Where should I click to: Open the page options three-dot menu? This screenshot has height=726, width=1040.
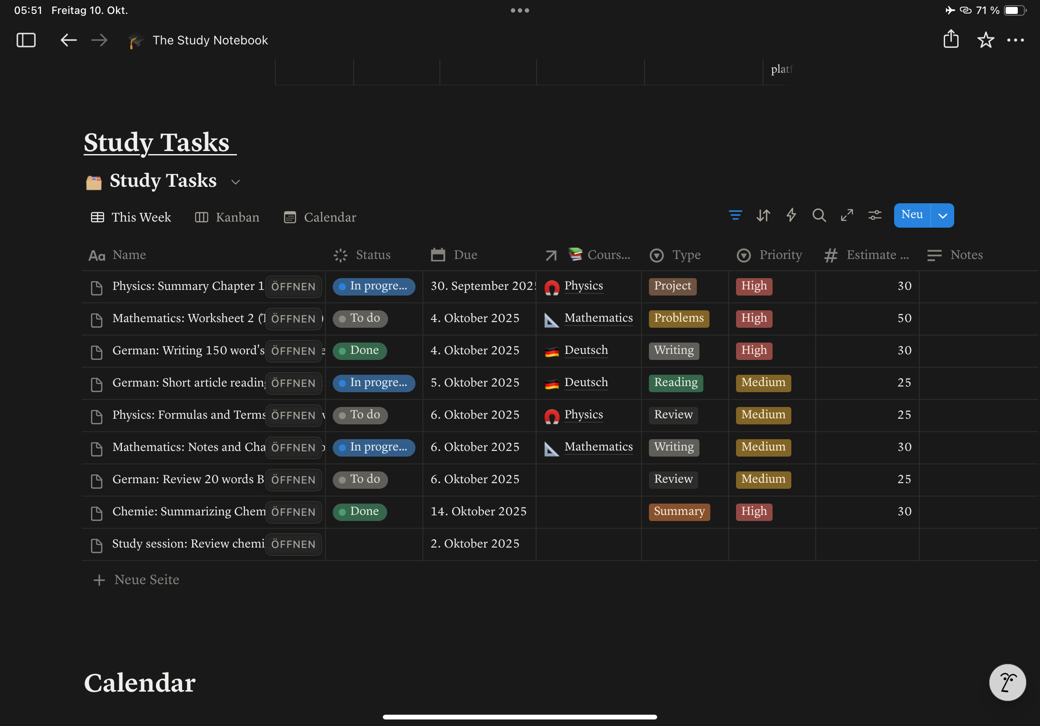(x=1016, y=40)
